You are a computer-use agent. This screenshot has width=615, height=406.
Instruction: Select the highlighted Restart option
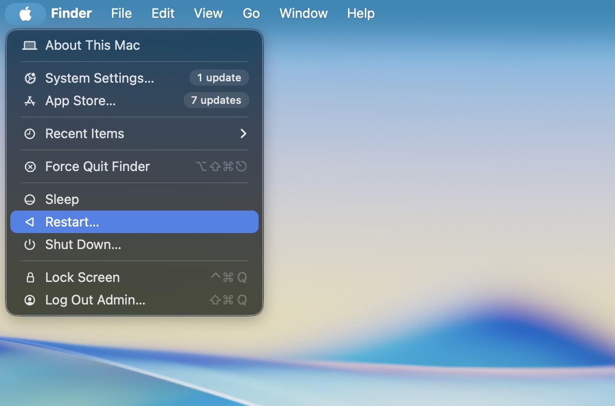click(x=71, y=221)
